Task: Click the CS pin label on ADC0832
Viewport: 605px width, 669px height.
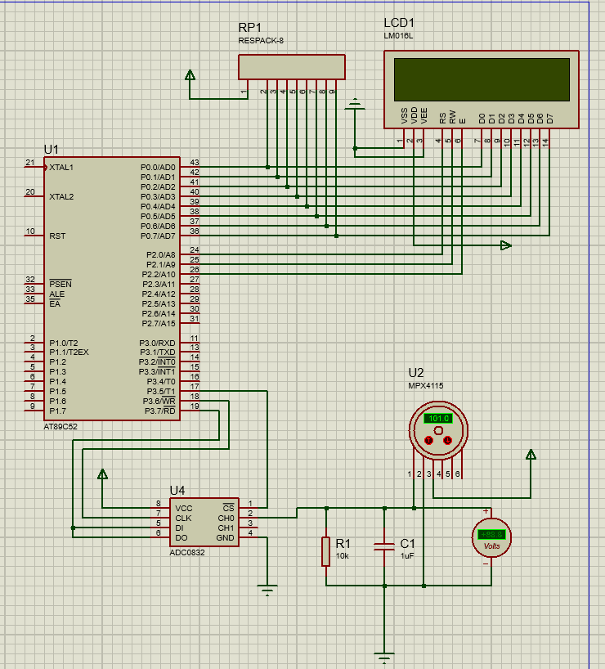Action: point(229,508)
